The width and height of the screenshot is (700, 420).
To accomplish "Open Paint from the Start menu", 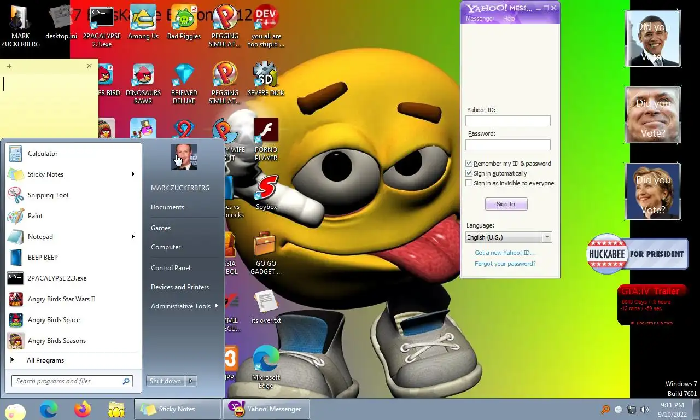I will (x=73, y=216).
